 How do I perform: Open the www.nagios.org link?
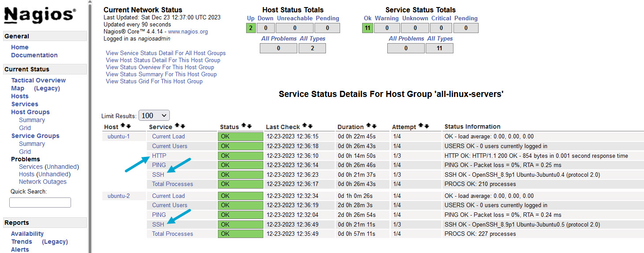point(188,32)
